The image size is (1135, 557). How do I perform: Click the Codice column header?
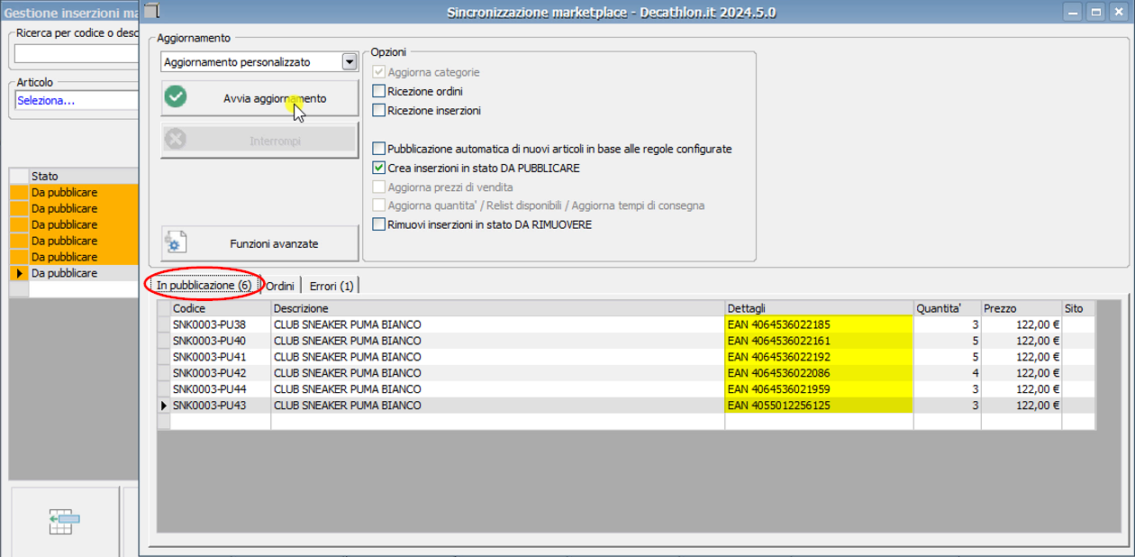(x=221, y=308)
